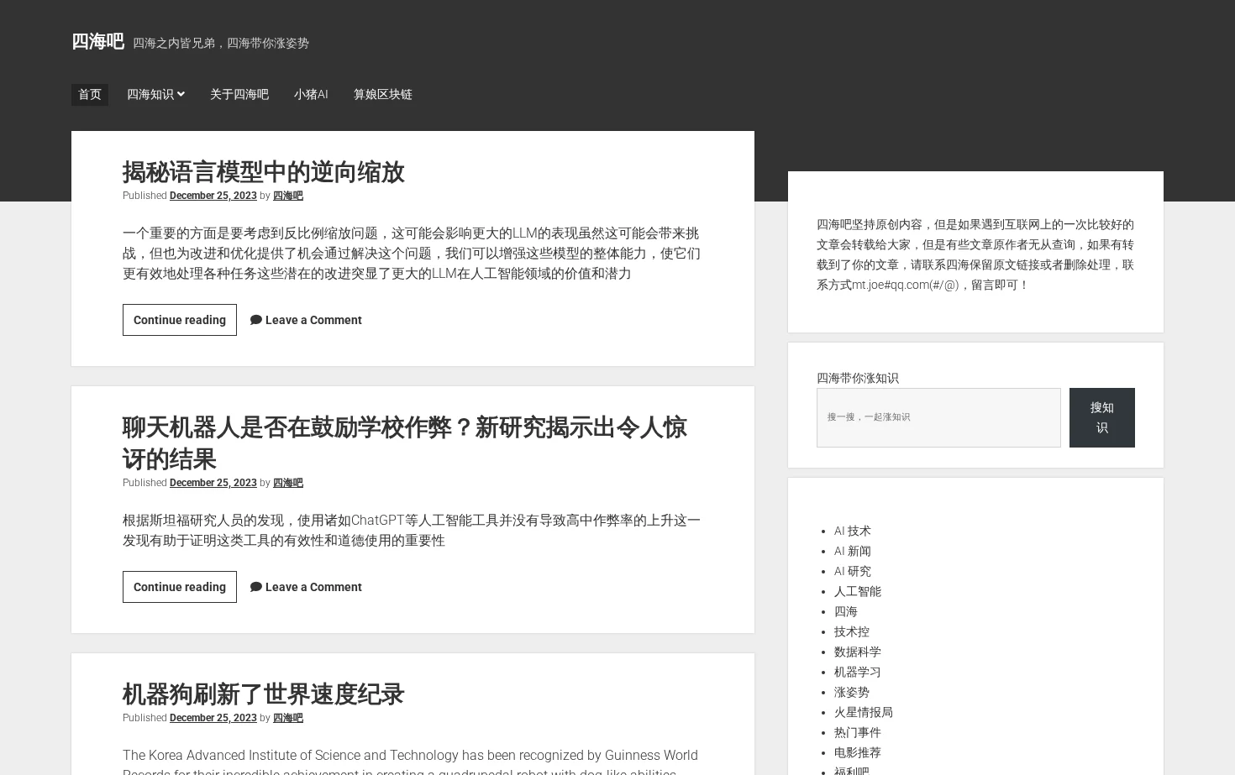Open the AI 技术 category
The width and height of the screenshot is (1235, 775).
[852, 531]
